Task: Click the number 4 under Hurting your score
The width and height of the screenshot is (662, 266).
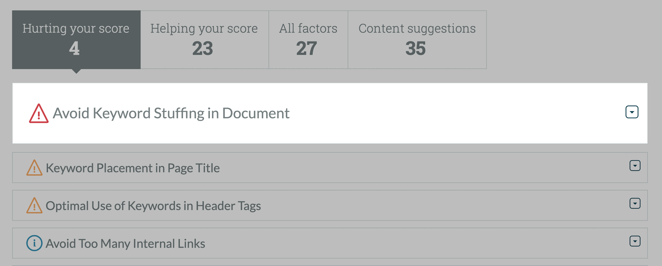Action: [x=74, y=48]
